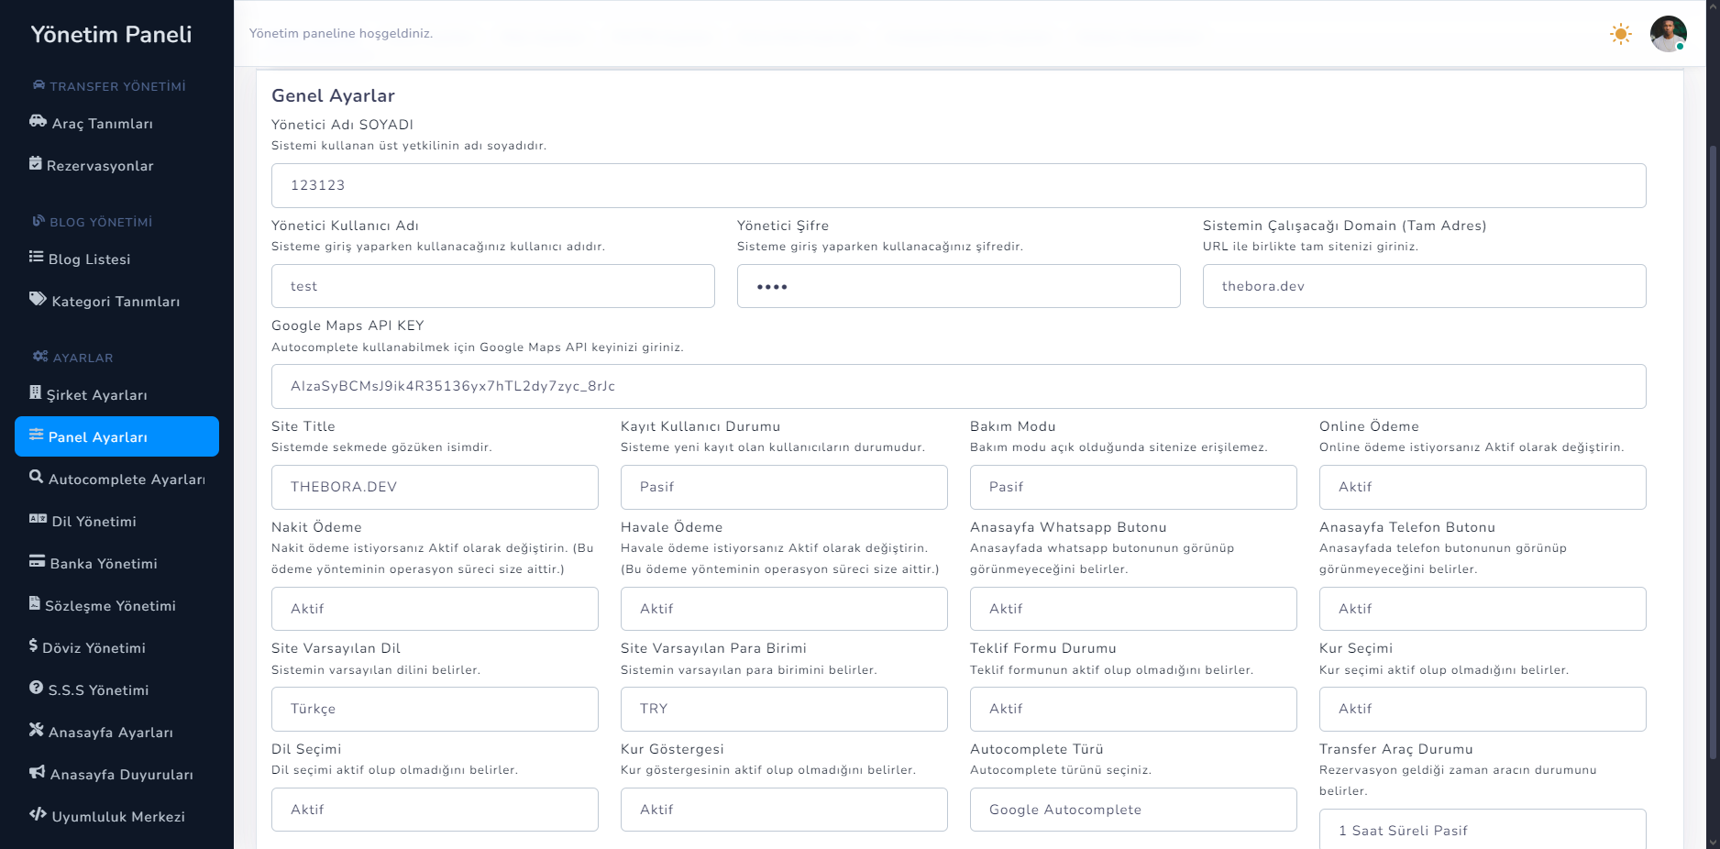Open the user avatar profile menu
Image resolution: width=1720 pixels, height=849 pixels.
click(1669, 34)
